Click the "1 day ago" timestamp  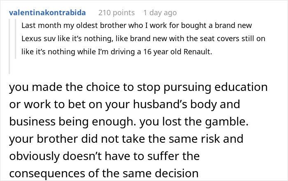pos(160,13)
